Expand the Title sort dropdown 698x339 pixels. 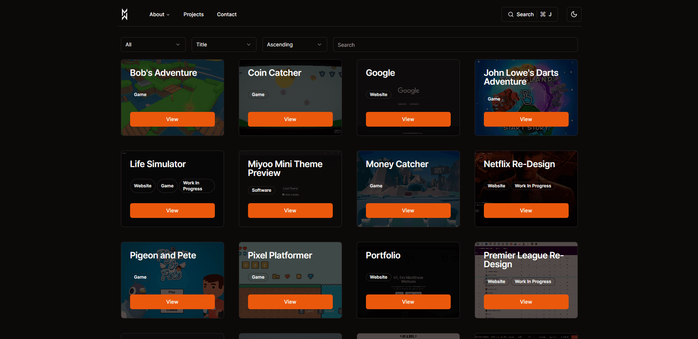pos(224,45)
